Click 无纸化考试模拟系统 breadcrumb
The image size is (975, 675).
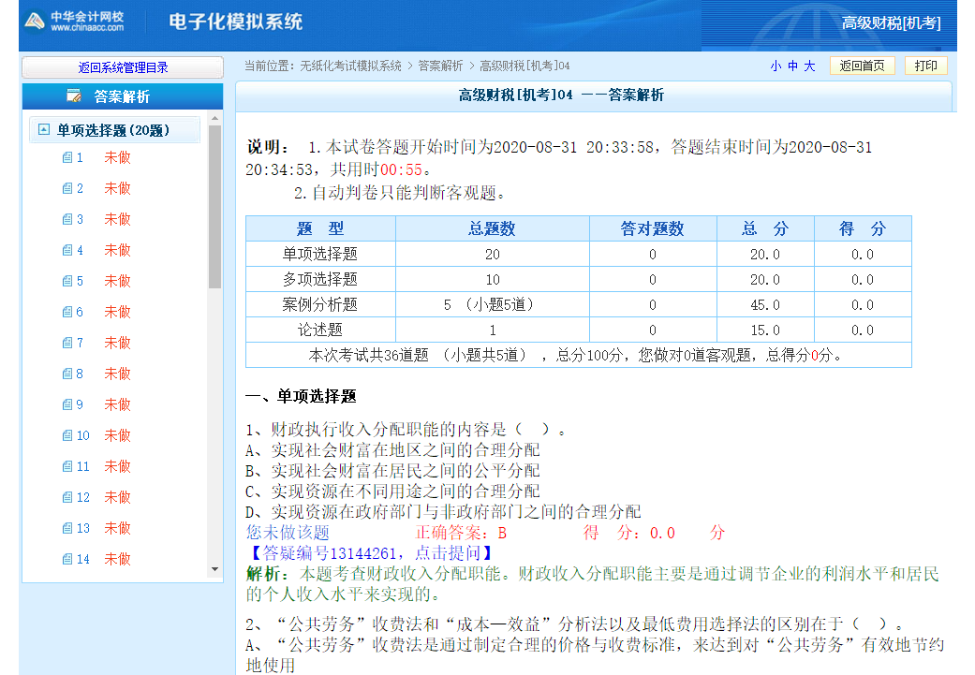click(x=350, y=66)
